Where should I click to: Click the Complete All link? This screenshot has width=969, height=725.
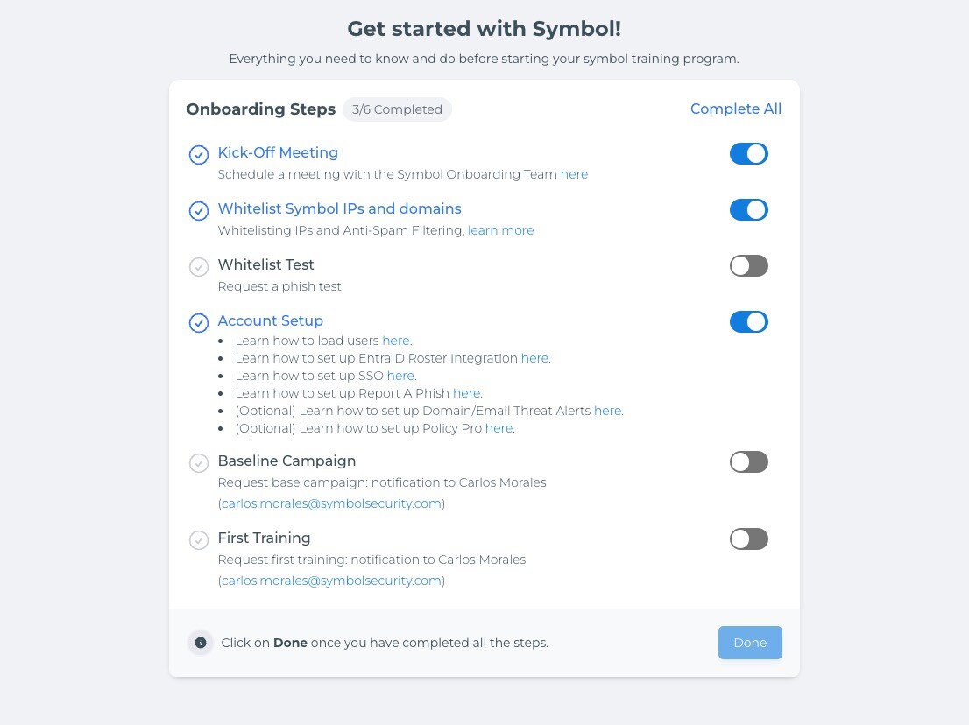point(735,109)
